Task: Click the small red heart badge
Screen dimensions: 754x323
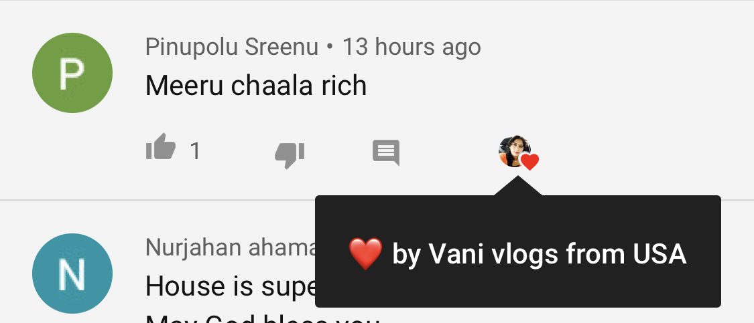Action: 529,162
